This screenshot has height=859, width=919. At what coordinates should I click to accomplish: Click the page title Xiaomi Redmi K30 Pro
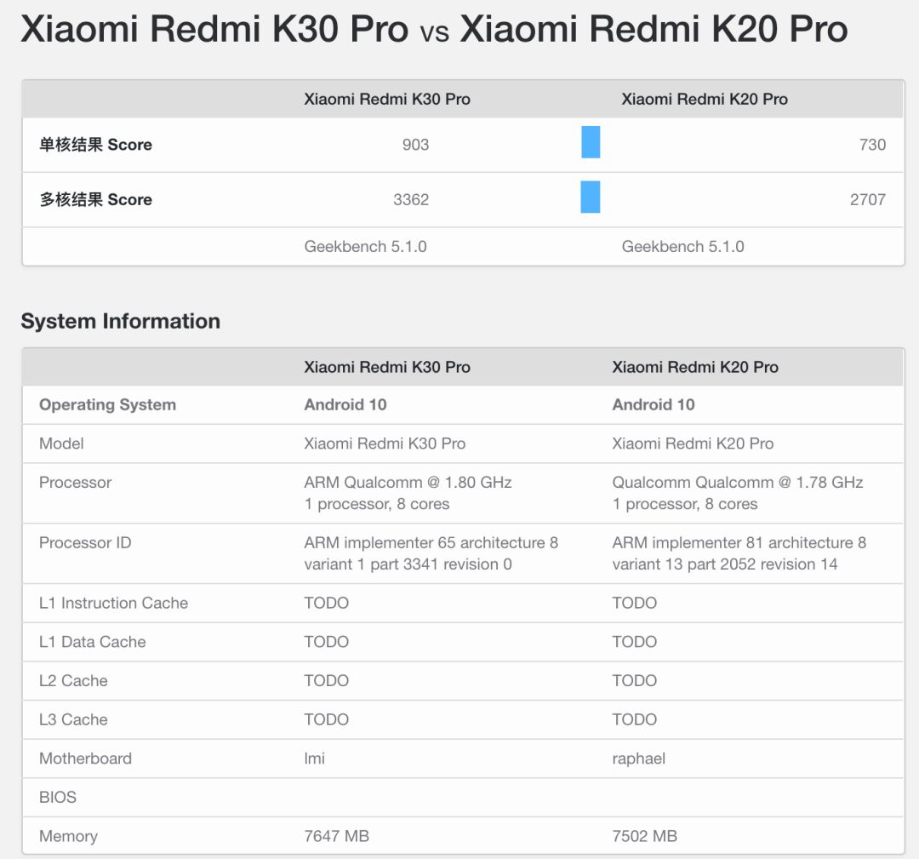(x=214, y=28)
